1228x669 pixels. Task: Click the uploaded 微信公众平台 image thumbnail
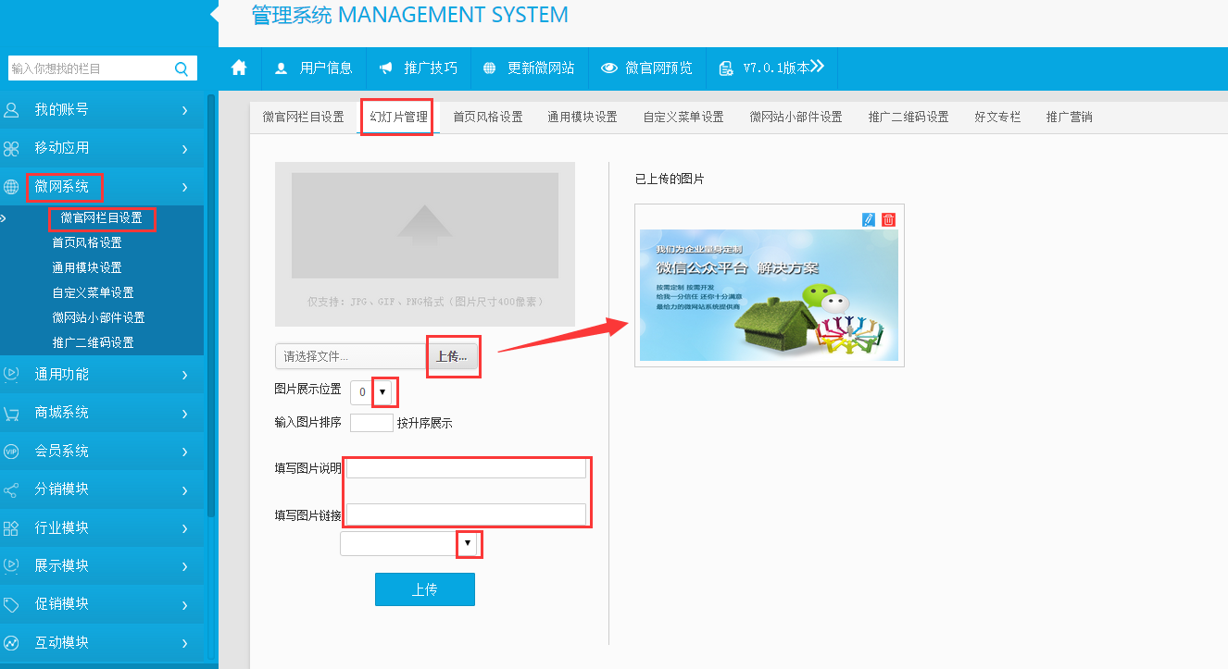point(769,294)
